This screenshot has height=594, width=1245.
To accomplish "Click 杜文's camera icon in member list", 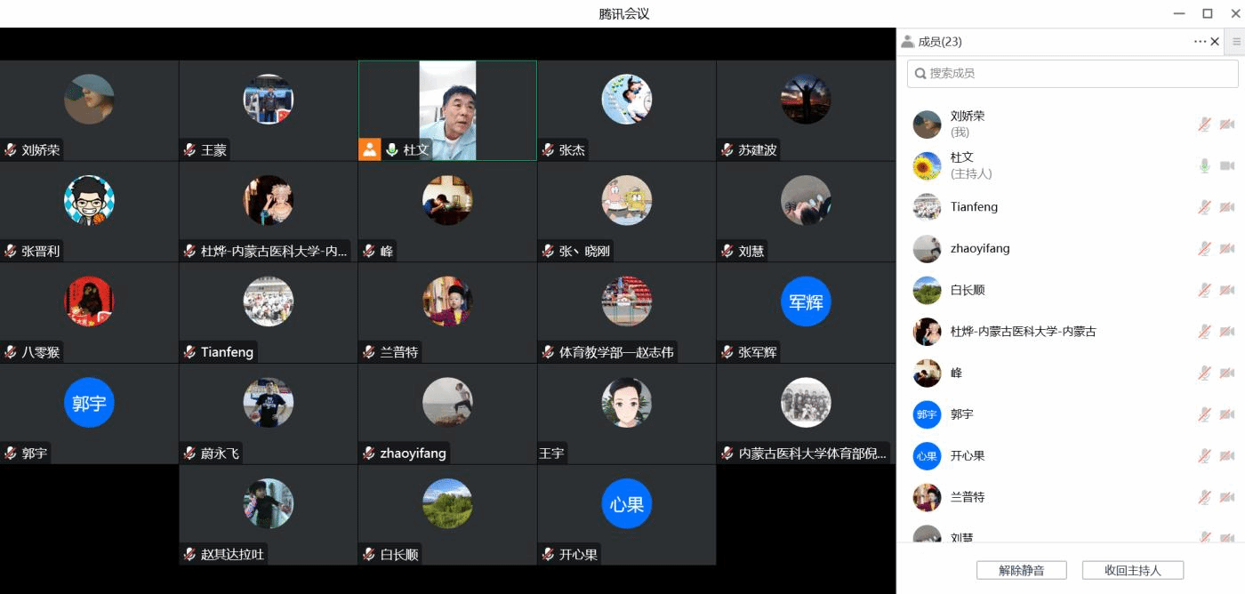I will [x=1227, y=166].
